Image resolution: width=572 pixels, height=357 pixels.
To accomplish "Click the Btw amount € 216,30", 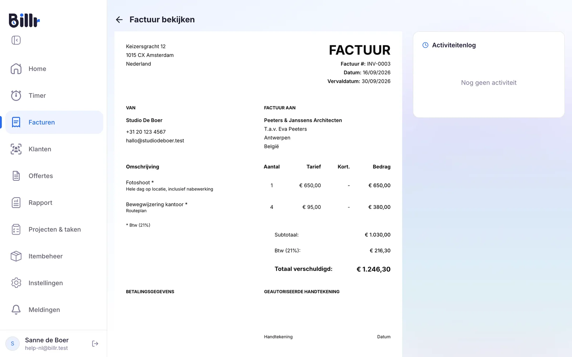I will [380, 251].
